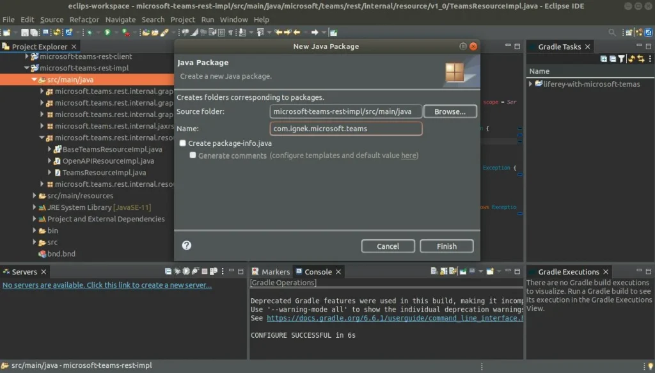655x373 pixels.
Task: Expand the src/main/resources folder
Action: [35, 196]
